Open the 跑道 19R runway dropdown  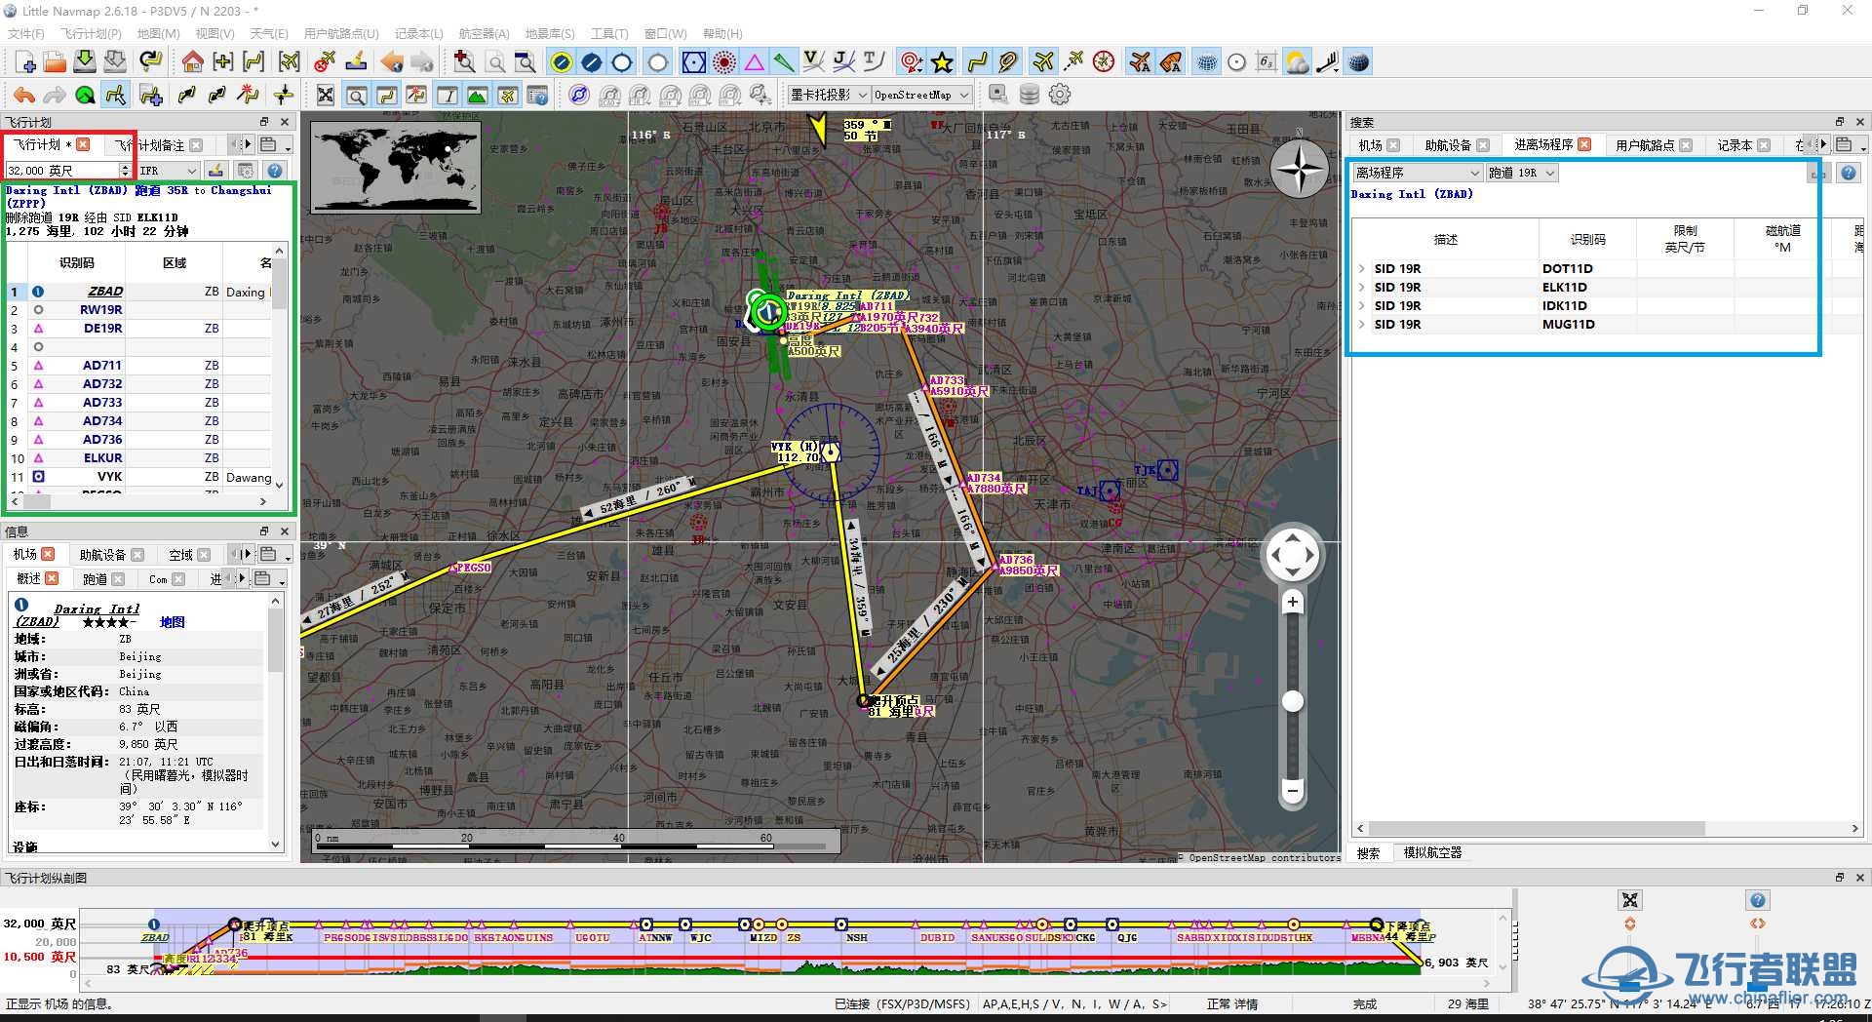(x=1522, y=173)
